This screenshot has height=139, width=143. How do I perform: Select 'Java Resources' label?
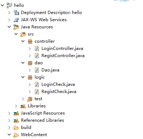pyautogui.click(x=37, y=27)
